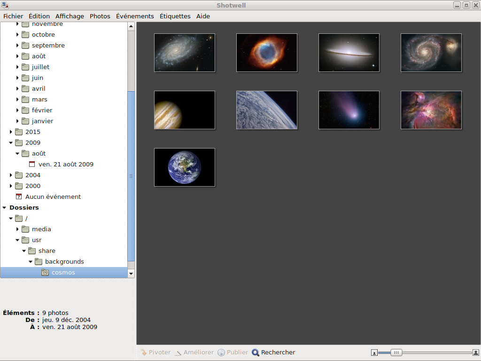The image size is (481, 361).
Task: Expand the media folder
Action: click(17, 229)
